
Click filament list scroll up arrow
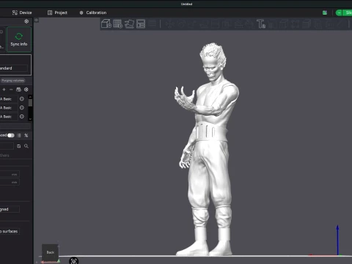point(30,97)
